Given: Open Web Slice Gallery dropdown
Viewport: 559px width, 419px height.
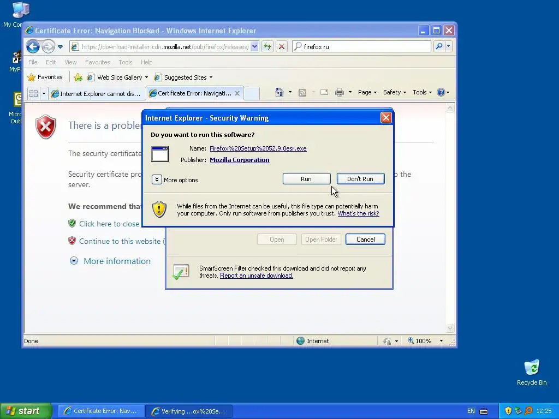Looking at the screenshot, I should tap(118, 77).
